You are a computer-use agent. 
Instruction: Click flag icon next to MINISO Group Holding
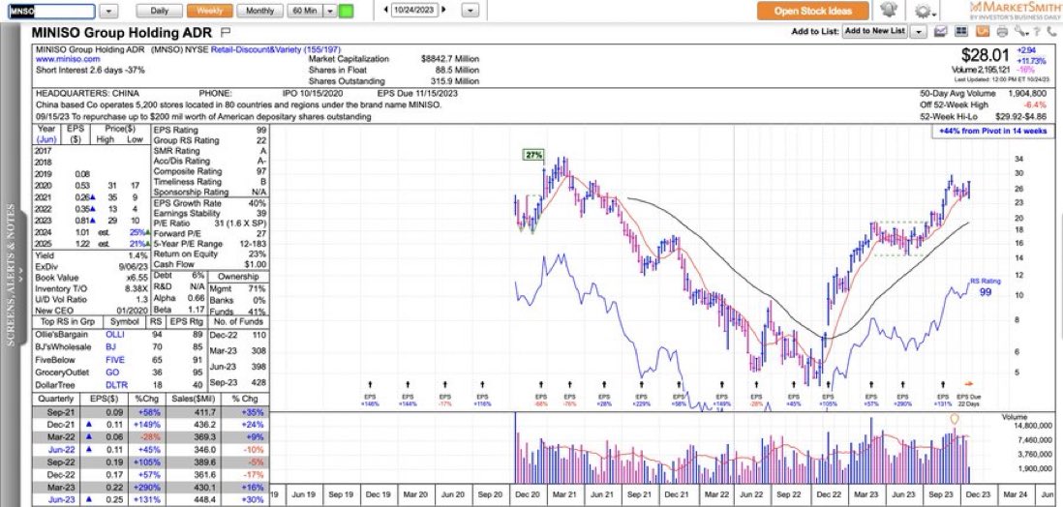[x=225, y=32]
